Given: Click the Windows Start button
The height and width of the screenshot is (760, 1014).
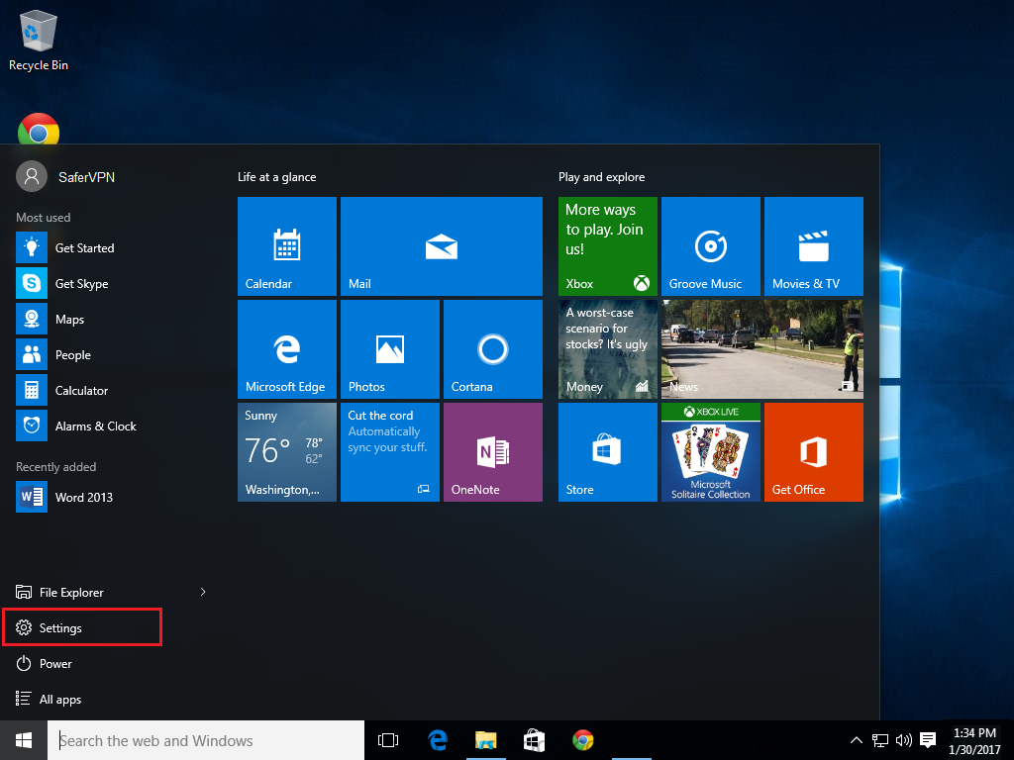Looking at the screenshot, I should (24, 740).
